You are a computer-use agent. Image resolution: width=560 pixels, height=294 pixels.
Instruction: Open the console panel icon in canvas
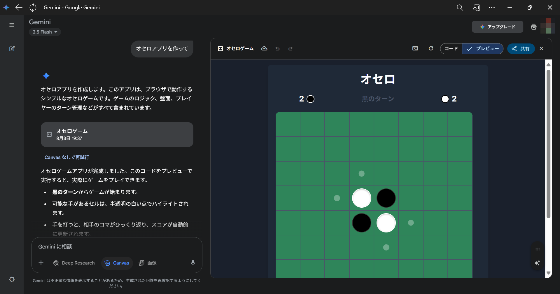tap(415, 48)
